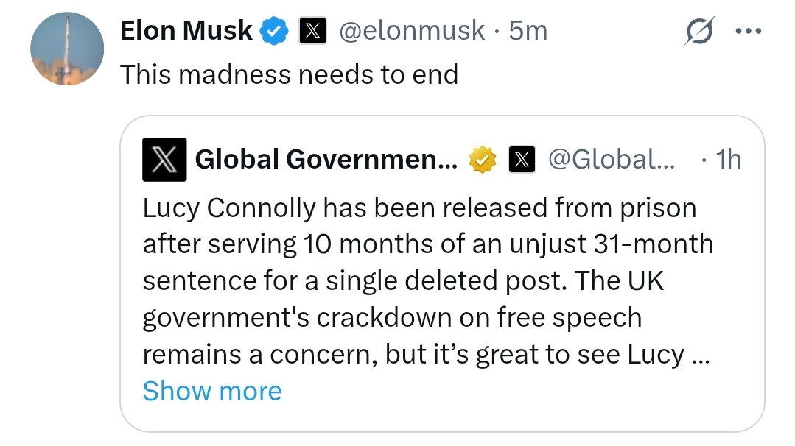
Task: Click the X affiliation badge beside Elon Musk
Action: 312,32
